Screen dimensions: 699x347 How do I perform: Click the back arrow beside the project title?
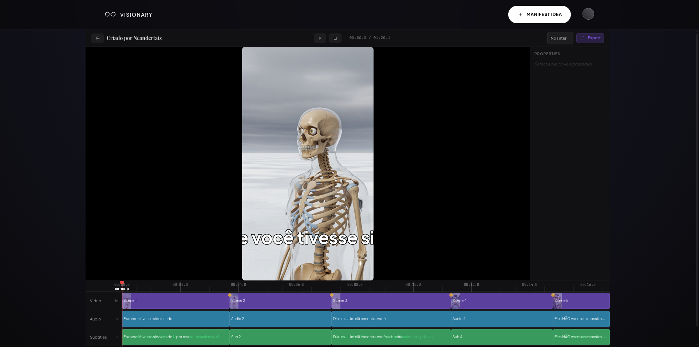(97, 38)
